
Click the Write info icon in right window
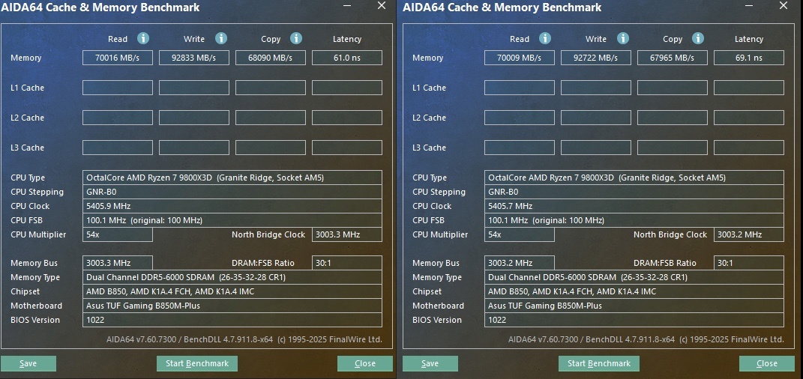click(x=623, y=38)
